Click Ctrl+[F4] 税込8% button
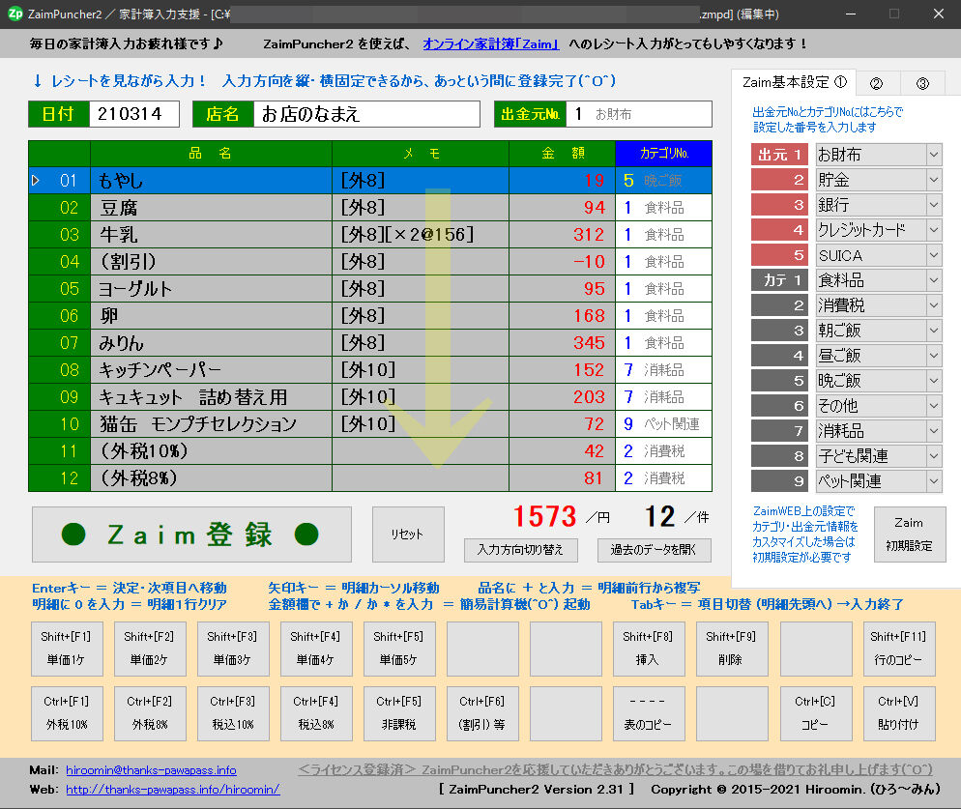The height and width of the screenshot is (809, 961). pyautogui.click(x=316, y=713)
